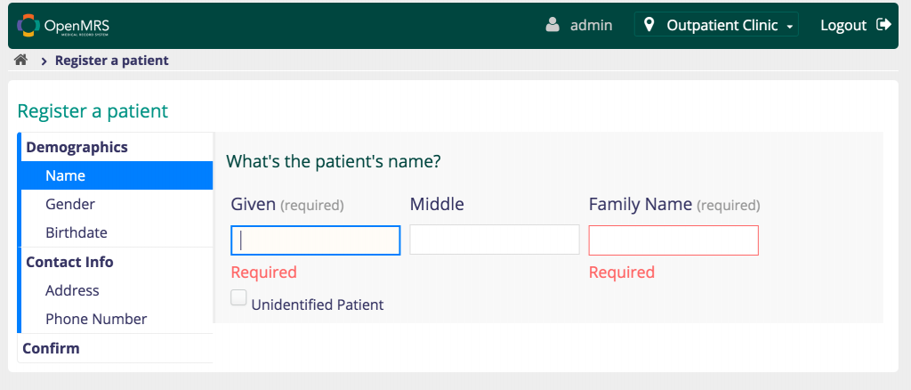
Task: Click the admin user icon
Action: point(552,25)
